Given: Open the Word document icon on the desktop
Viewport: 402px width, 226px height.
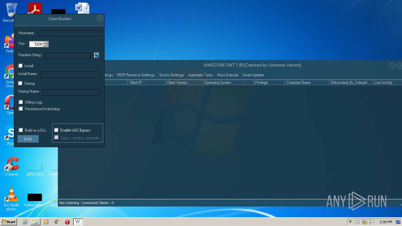Looking at the screenshot, I should coord(82,8).
